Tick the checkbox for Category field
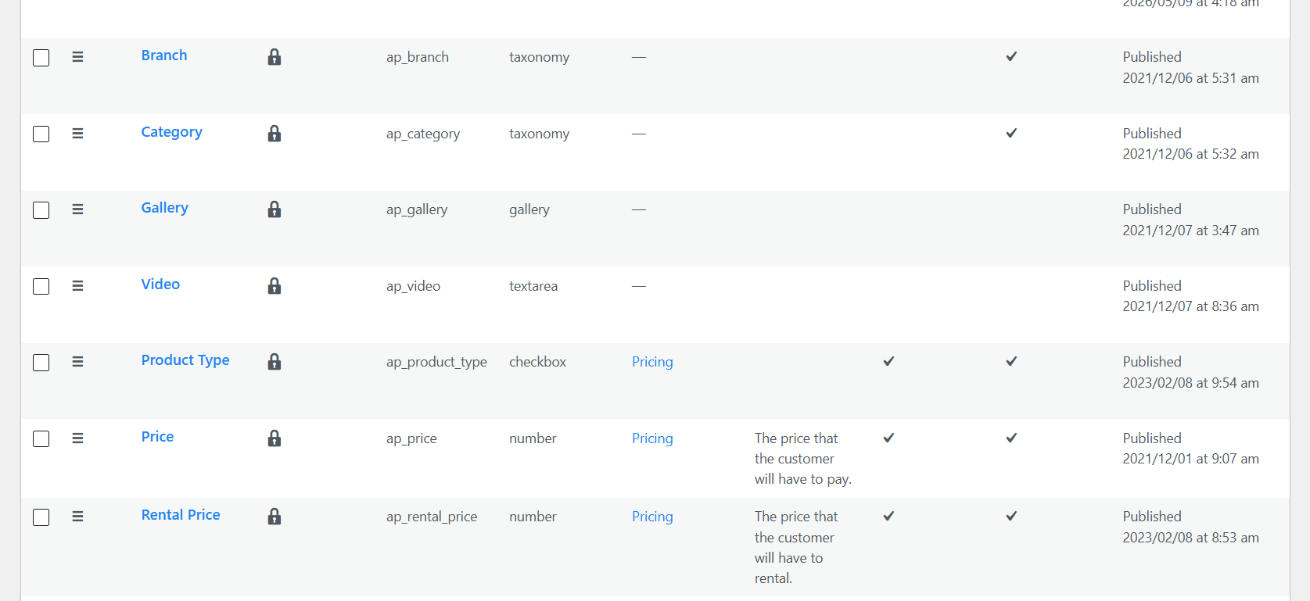This screenshot has width=1310, height=601. [x=41, y=134]
